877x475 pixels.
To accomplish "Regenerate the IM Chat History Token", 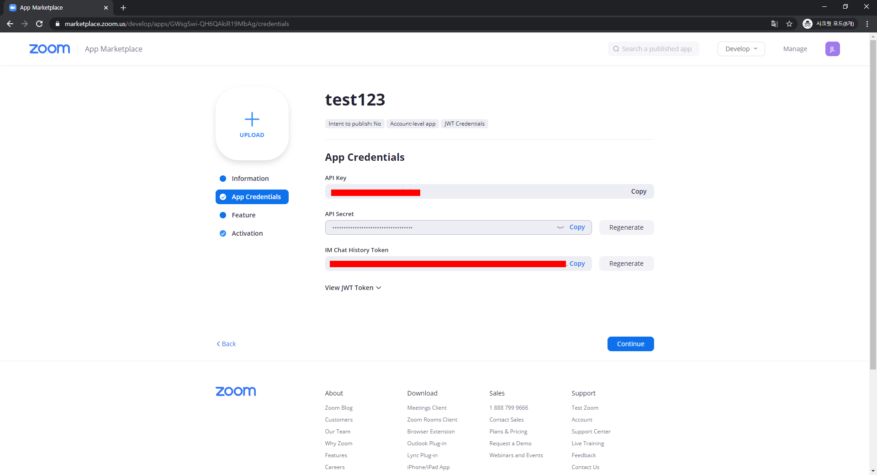I will (x=626, y=264).
